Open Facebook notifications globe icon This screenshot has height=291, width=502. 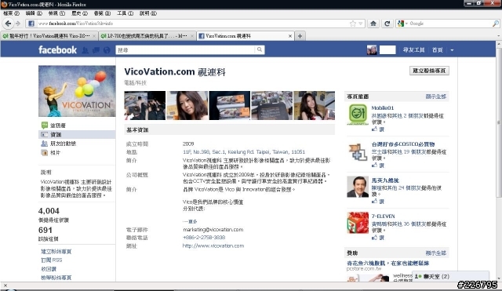click(107, 50)
